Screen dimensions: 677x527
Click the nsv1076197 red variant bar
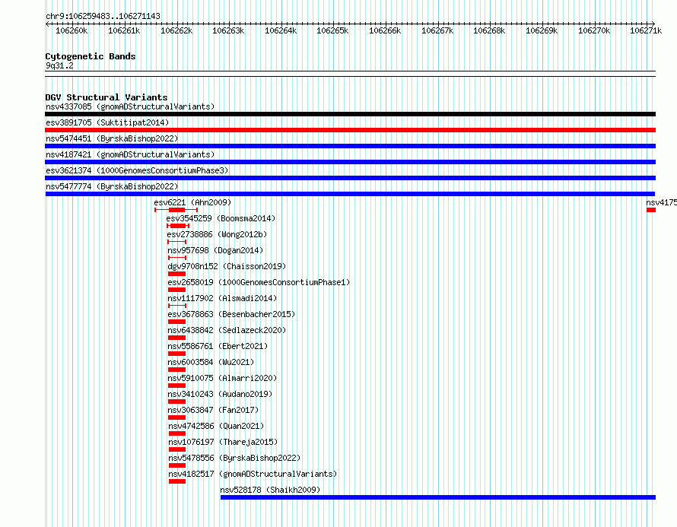click(177, 449)
